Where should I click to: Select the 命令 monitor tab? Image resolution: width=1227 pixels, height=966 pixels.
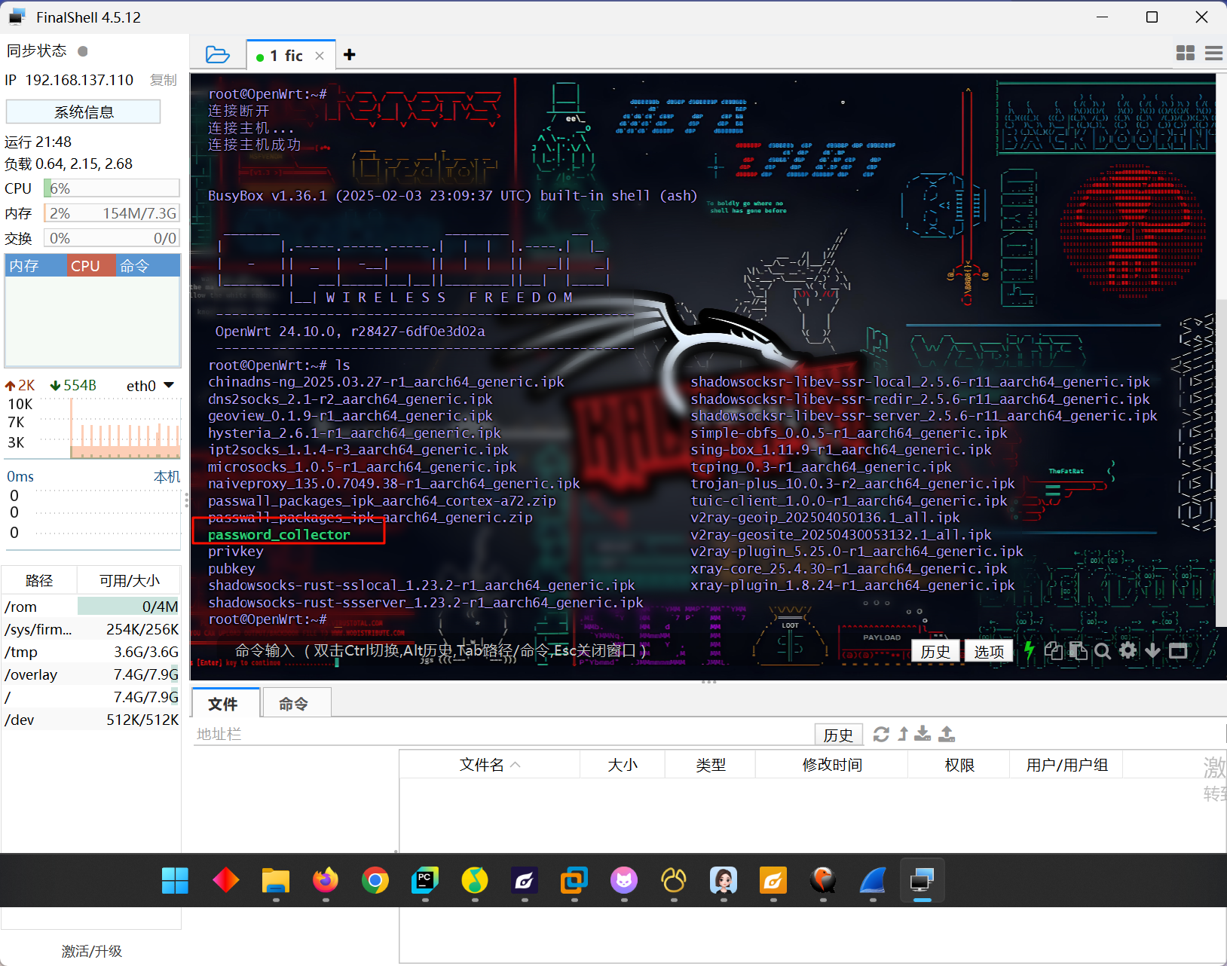tap(148, 266)
